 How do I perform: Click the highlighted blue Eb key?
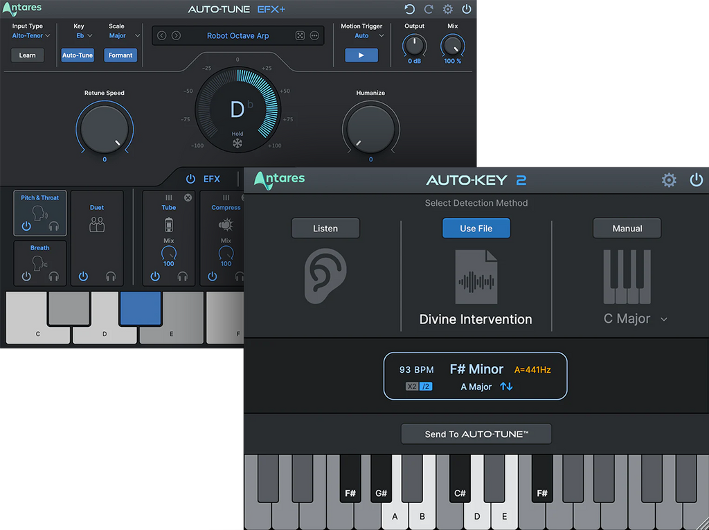140,308
